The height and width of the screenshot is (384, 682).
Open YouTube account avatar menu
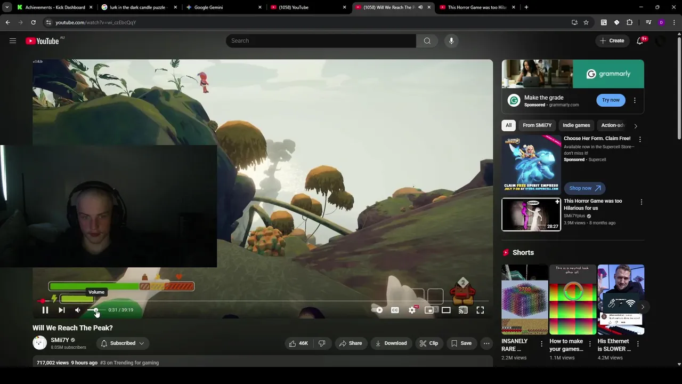coord(661,41)
